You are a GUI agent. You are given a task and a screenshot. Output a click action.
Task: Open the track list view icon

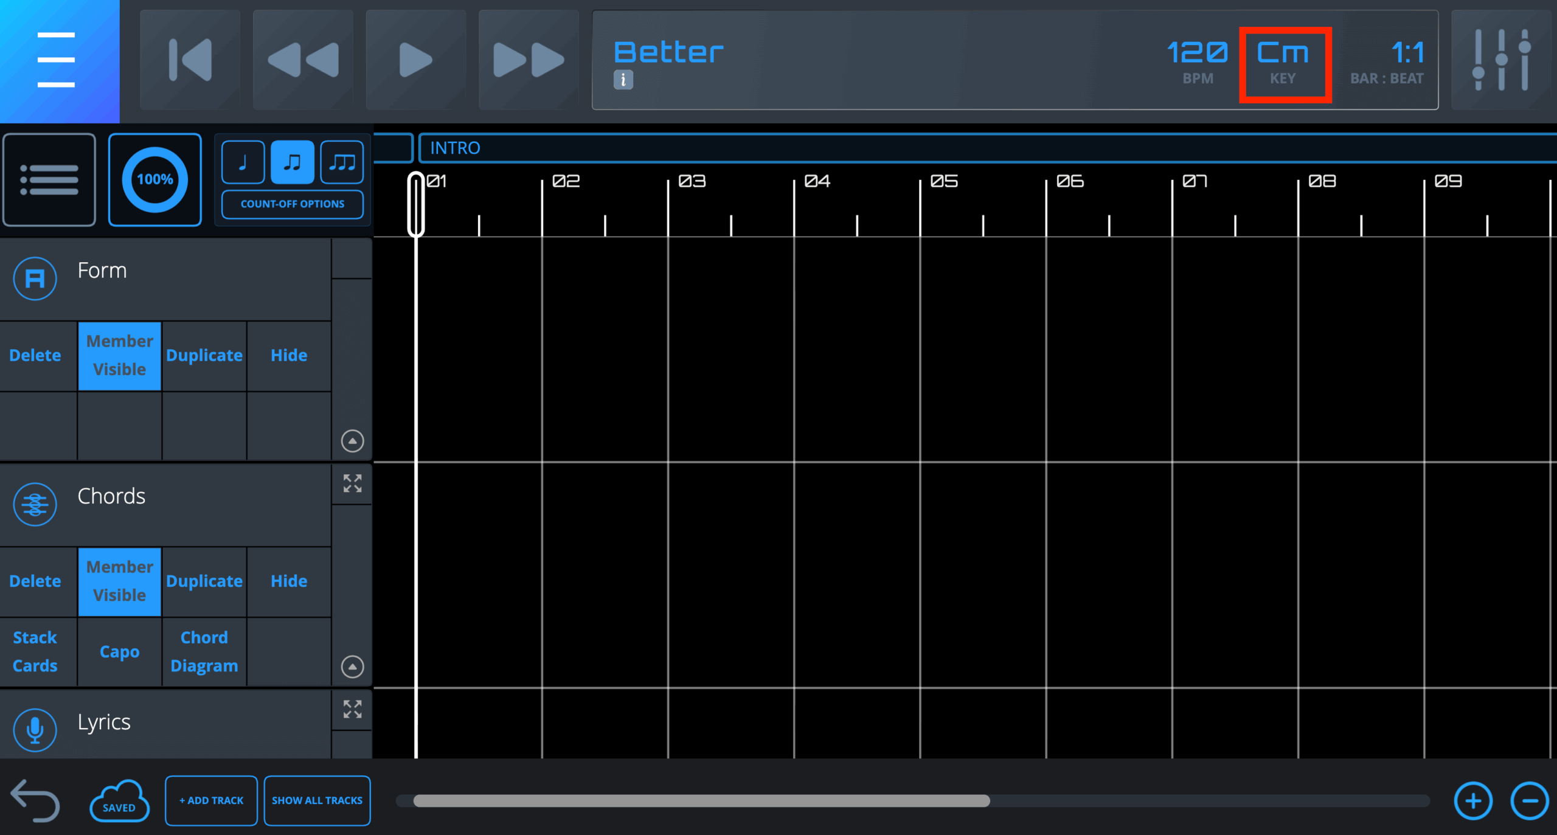pos(49,180)
